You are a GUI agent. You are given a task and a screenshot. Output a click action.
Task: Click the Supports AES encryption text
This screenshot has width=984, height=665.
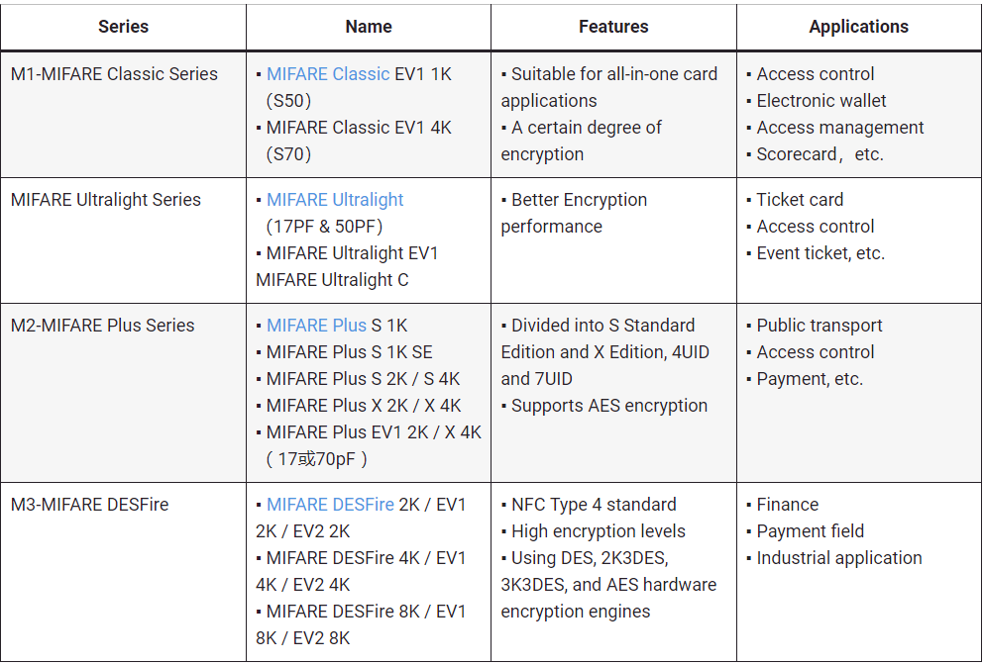click(x=608, y=406)
